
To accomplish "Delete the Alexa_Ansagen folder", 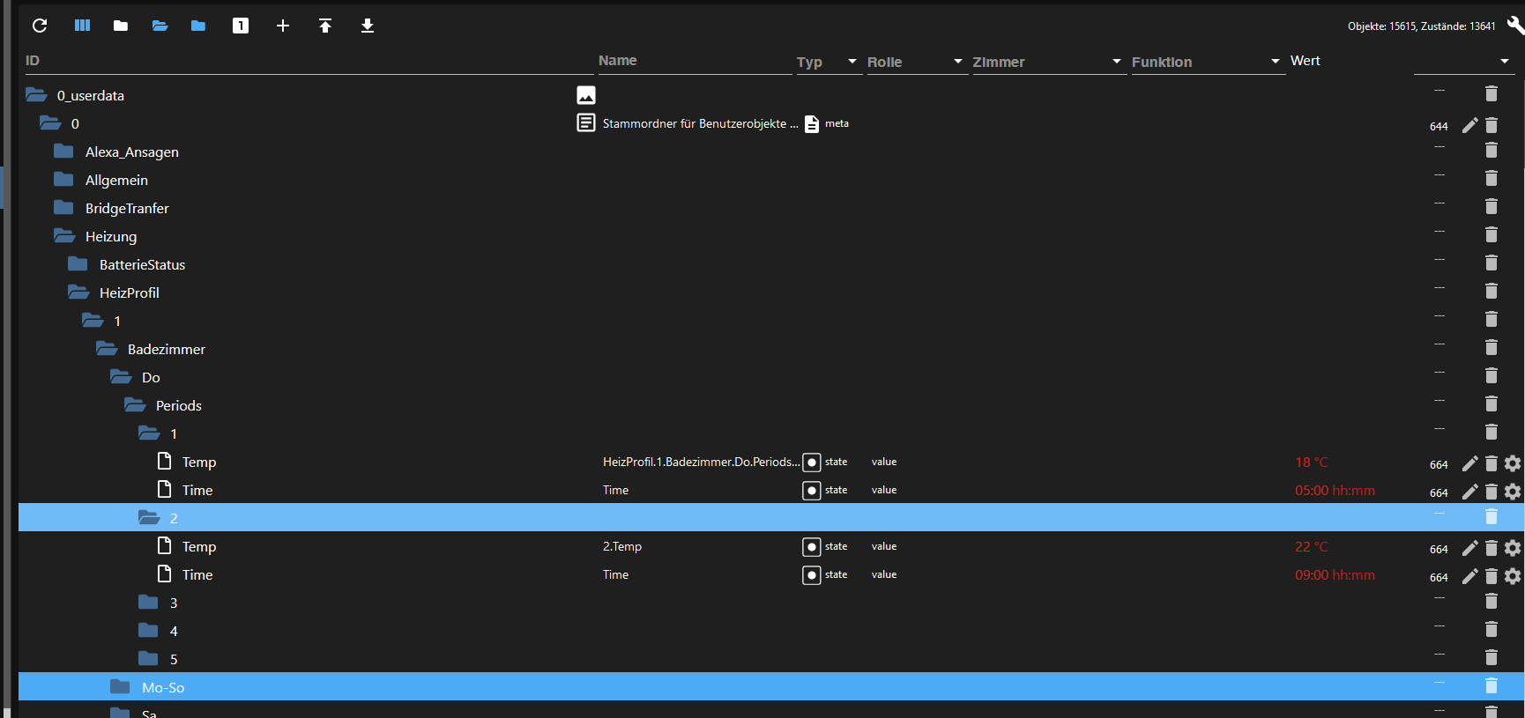I will 1492,150.
